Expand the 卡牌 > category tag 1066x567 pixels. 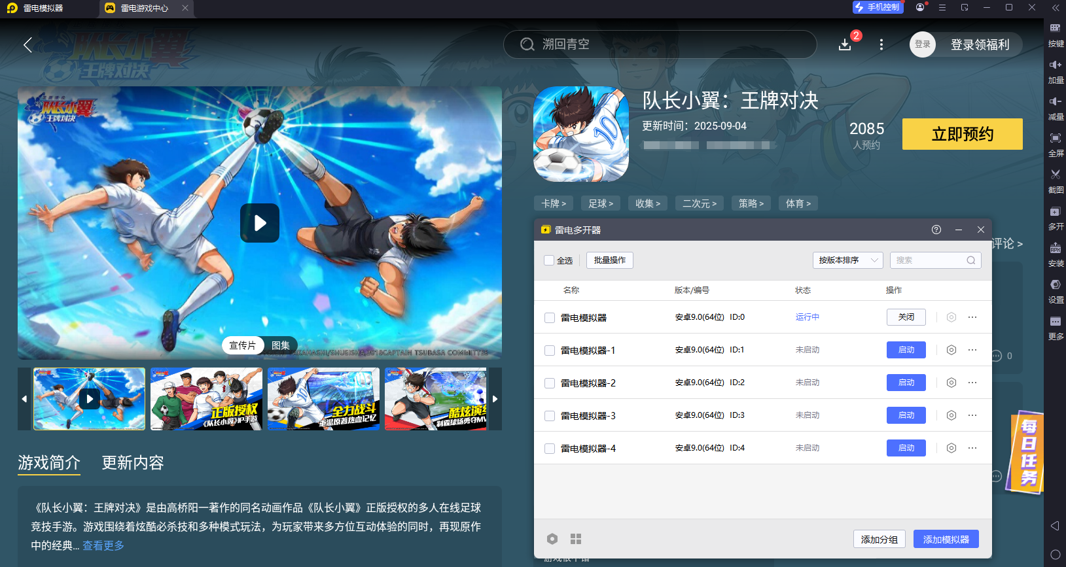554,203
